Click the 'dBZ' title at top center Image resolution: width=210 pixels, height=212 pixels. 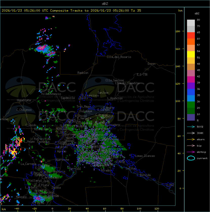point(105,4)
